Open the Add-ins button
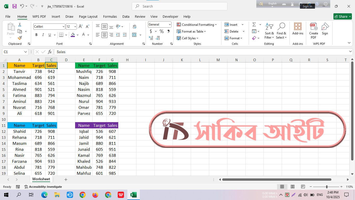The width and height of the screenshot is (355, 200). tap(298, 29)
